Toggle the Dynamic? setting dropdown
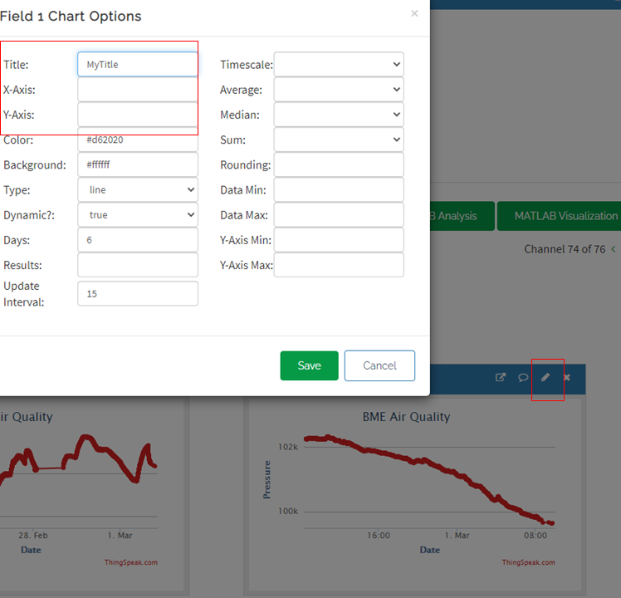 (x=138, y=215)
